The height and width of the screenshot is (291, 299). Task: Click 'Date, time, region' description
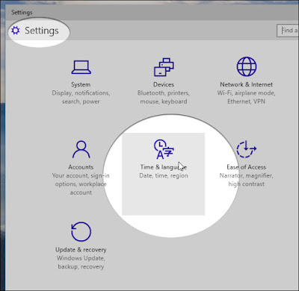coord(164,175)
